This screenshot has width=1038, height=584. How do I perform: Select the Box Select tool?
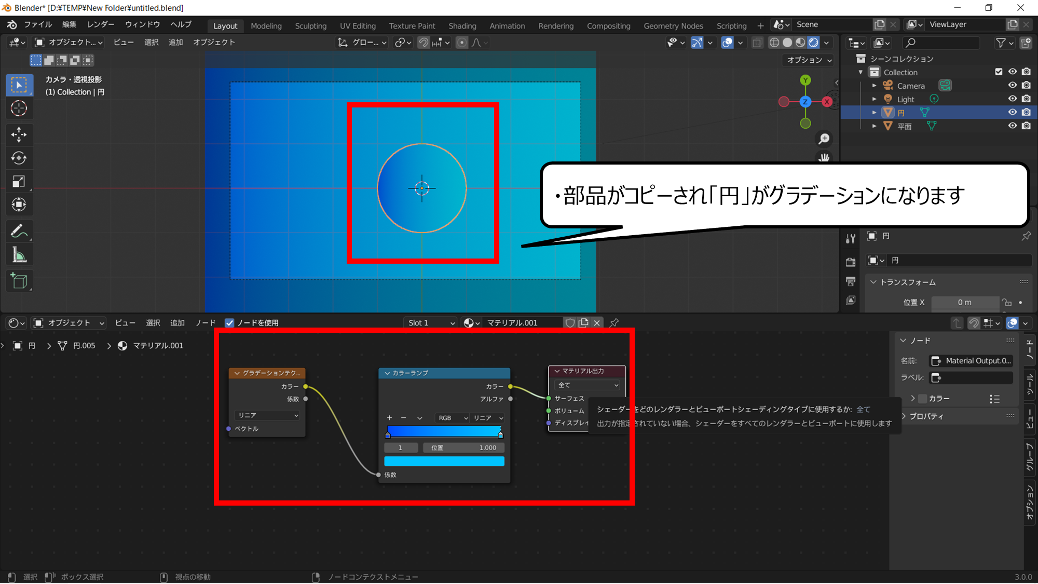(19, 85)
